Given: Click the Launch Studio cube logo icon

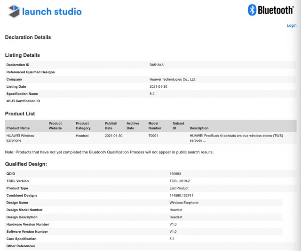Looking at the screenshot, I should 14,11.
